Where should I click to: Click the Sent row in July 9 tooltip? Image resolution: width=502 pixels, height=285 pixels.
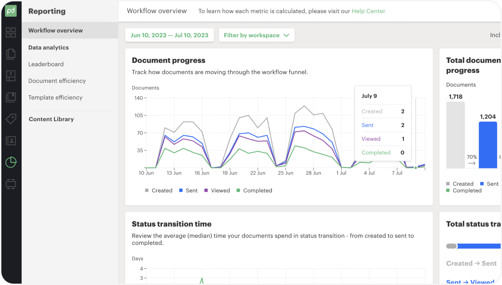pyautogui.click(x=383, y=125)
